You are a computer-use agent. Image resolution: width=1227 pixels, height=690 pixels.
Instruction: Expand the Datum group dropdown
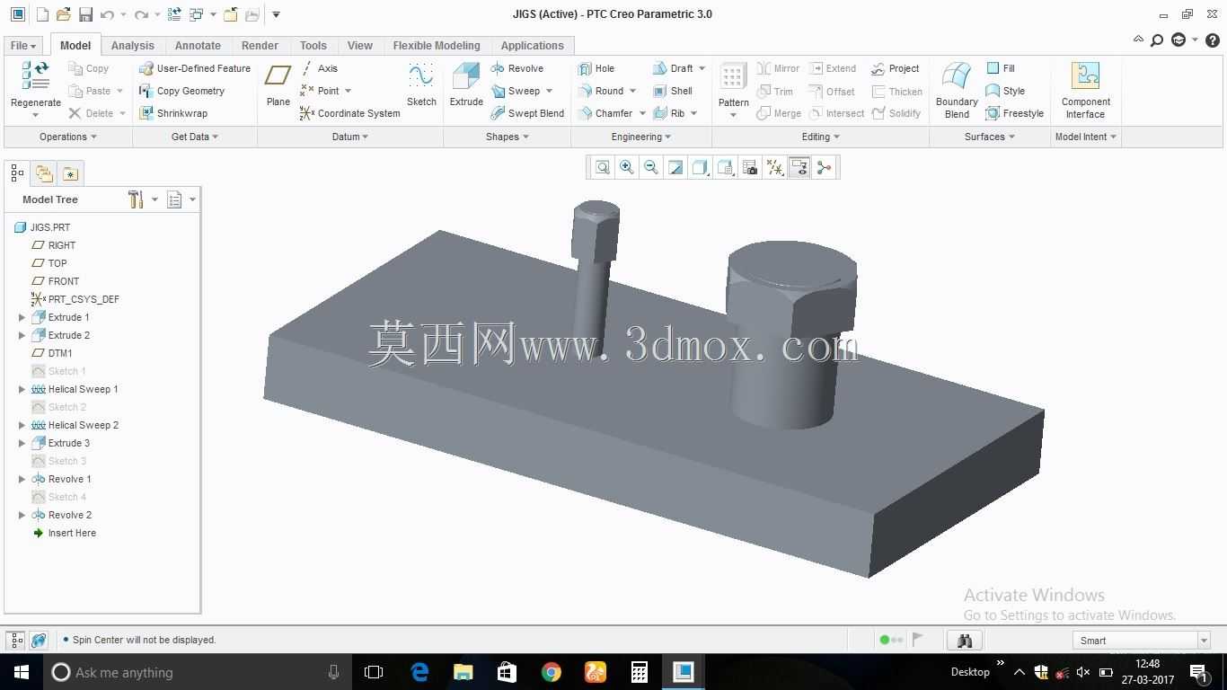point(350,137)
